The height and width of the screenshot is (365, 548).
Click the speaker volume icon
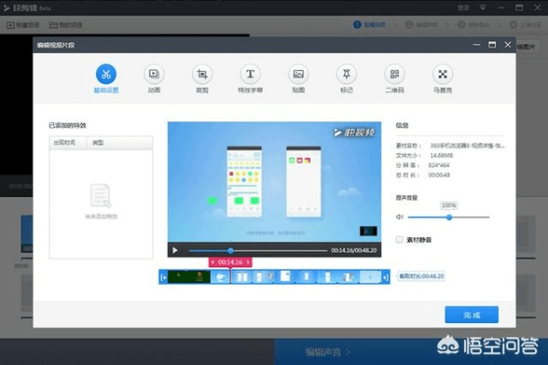coord(400,217)
